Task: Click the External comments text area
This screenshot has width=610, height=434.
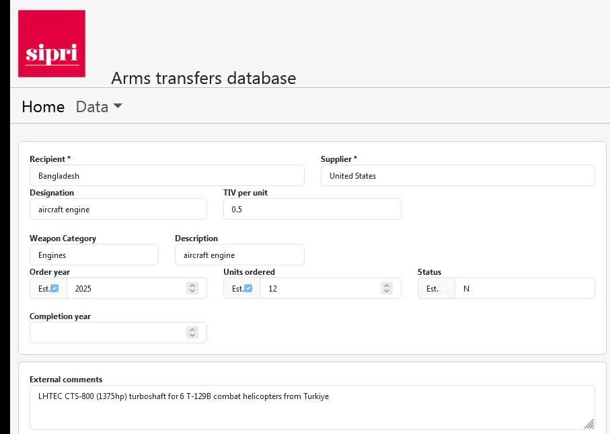Action: tap(312, 407)
